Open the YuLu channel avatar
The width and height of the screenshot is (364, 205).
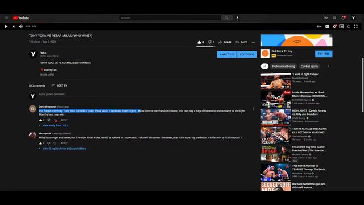[x=33, y=54]
